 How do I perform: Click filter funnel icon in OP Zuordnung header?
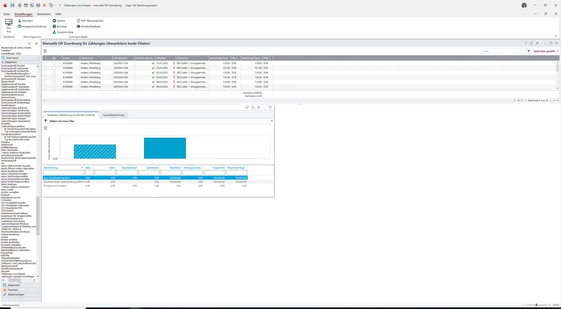525,43
